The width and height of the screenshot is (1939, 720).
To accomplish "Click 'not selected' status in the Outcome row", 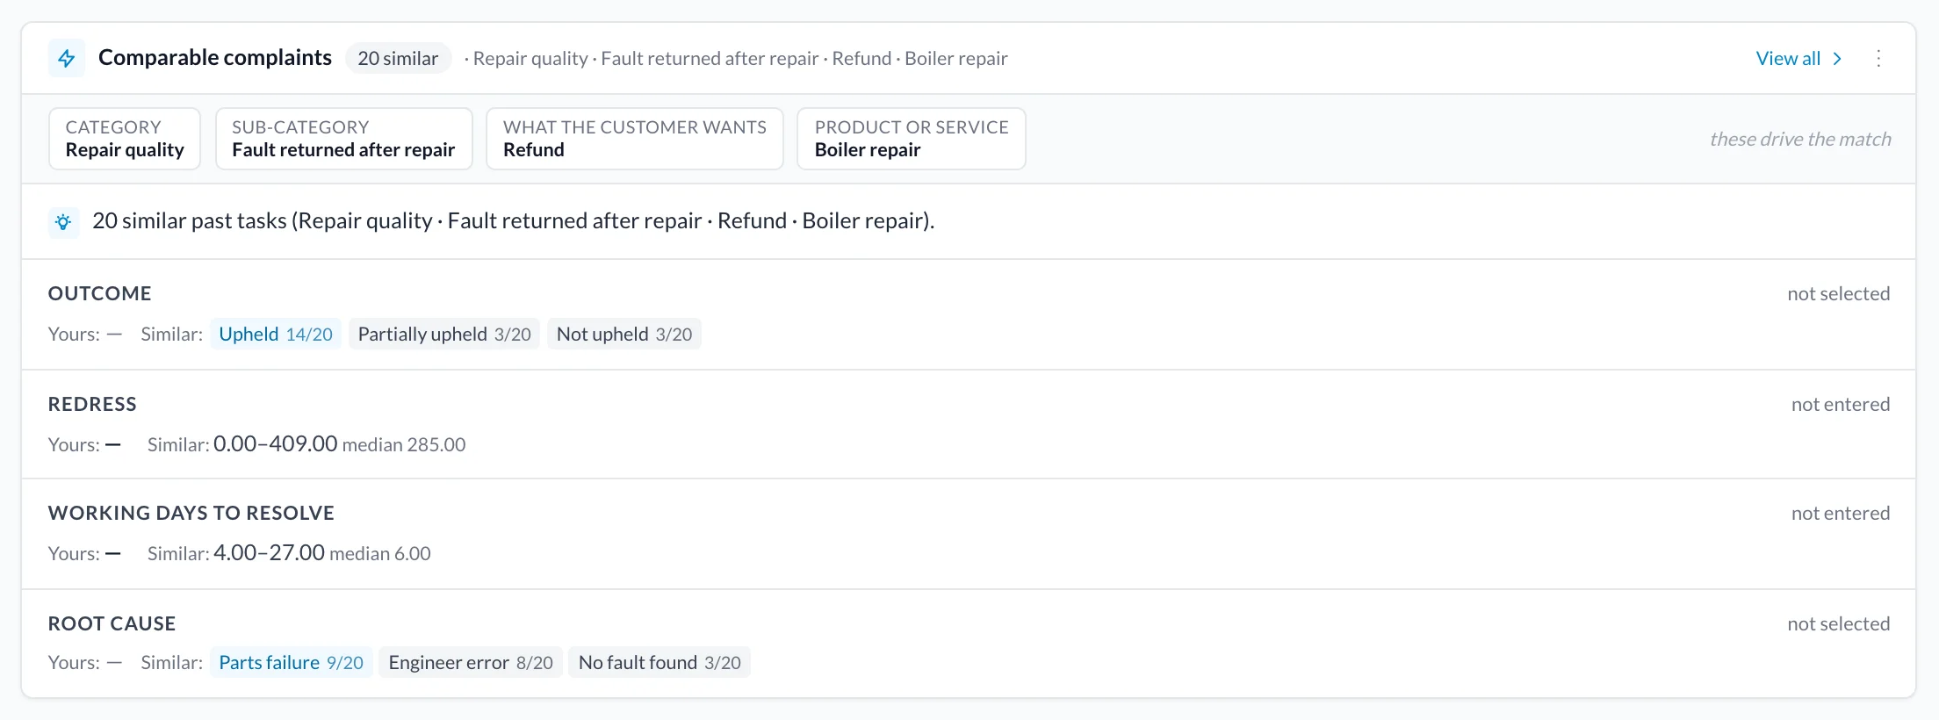I will click(x=1839, y=293).
